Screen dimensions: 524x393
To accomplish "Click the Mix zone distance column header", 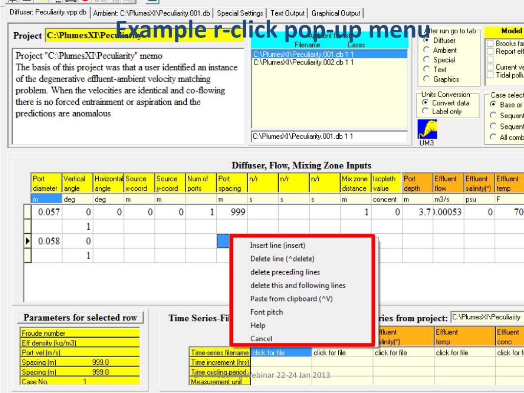I will click(x=356, y=184).
